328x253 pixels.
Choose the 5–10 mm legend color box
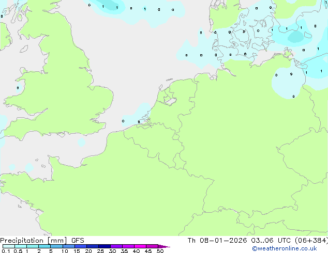point(56,246)
